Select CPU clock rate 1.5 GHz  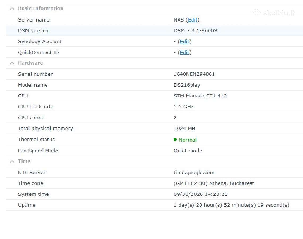click(183, 107)
